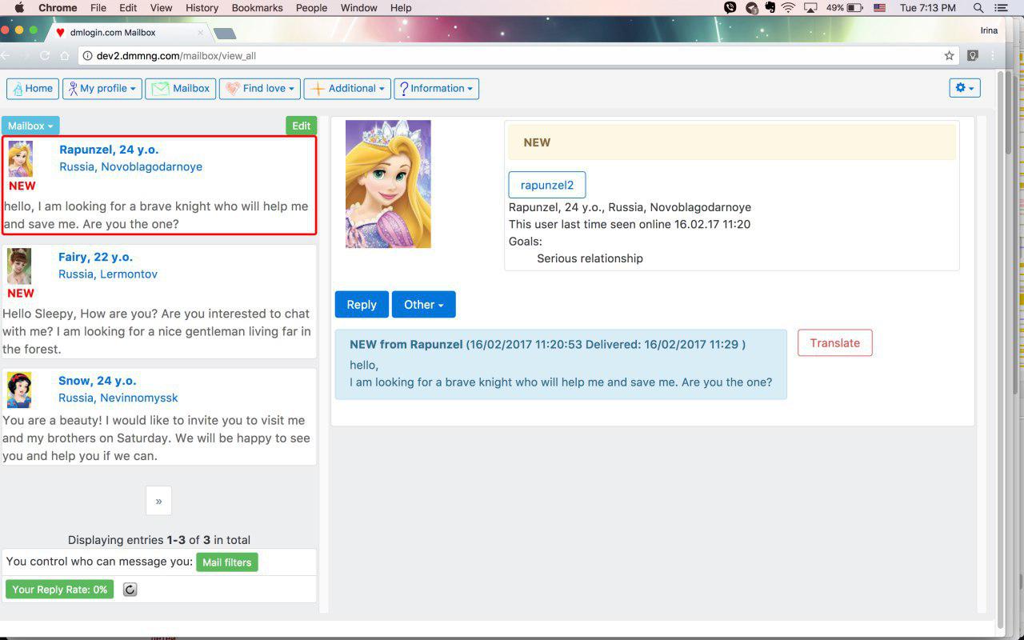The image size is (1024, 640).
Task: Open Rapunzel's small avatar thumbnail in list
Action: click(x=21, y=158)
